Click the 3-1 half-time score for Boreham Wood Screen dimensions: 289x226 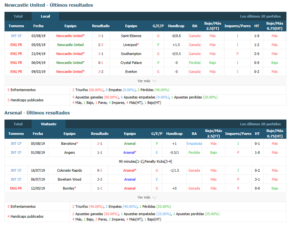coord(257,179)
